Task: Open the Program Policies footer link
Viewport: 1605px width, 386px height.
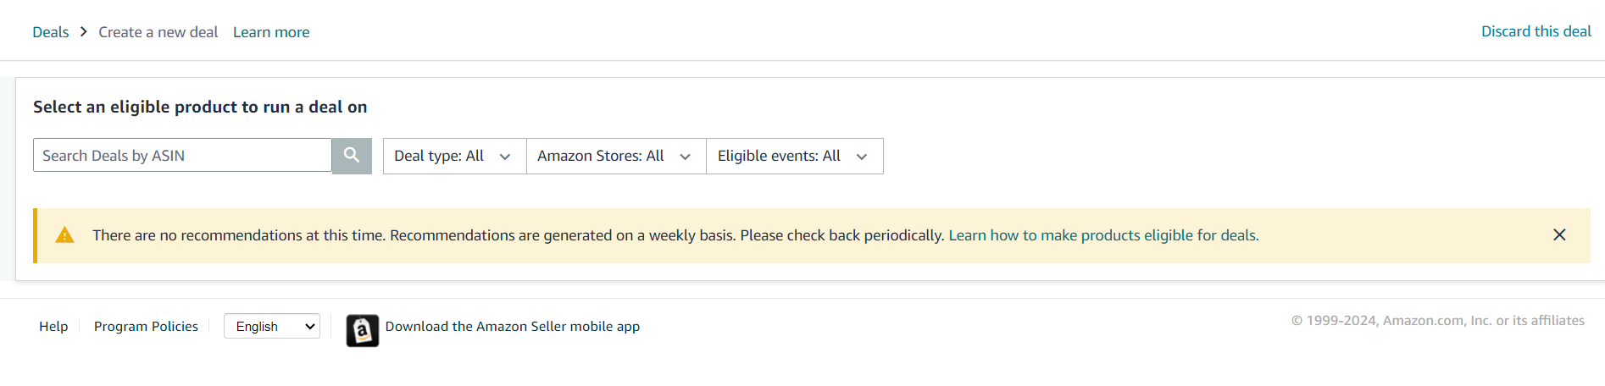Action: (146, 326)
